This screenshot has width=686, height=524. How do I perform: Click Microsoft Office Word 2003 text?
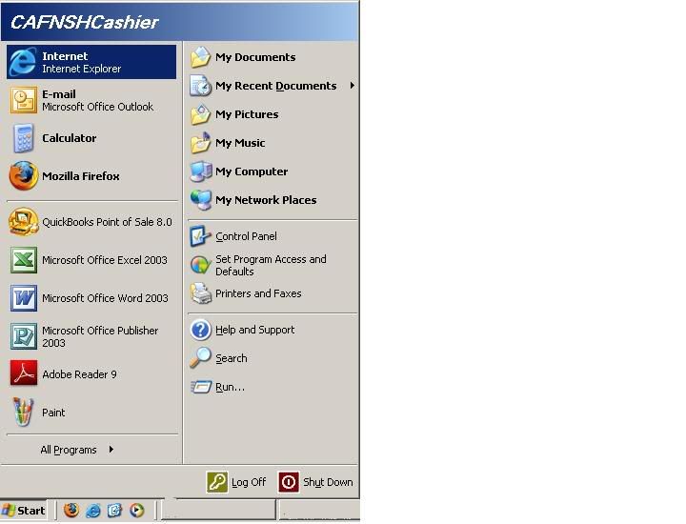tap(105, 298)
